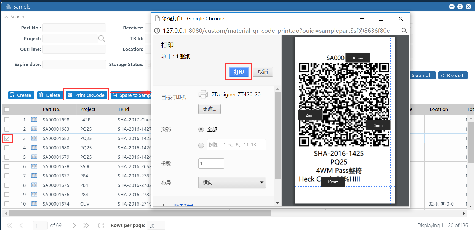This screenshot has width=475, height=230.
Task: Click the magnifier icon in Project field
Action: click(x=102, y=39)
